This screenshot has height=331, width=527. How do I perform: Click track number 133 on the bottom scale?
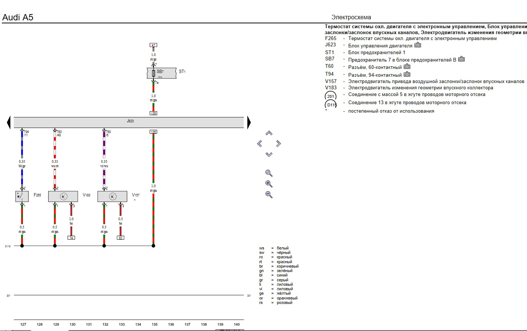point(122,324)
